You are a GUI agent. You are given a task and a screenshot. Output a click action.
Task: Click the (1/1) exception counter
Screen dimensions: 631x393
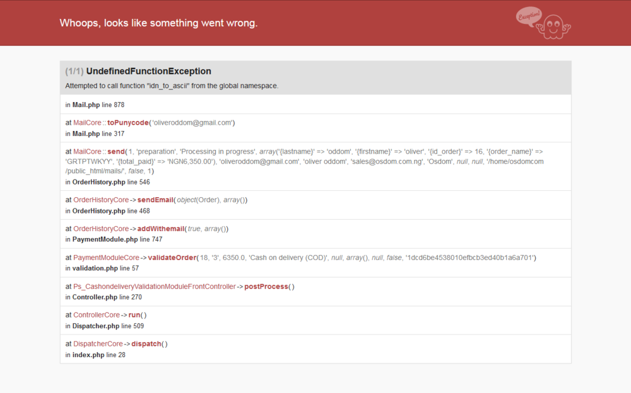[74, 71]
